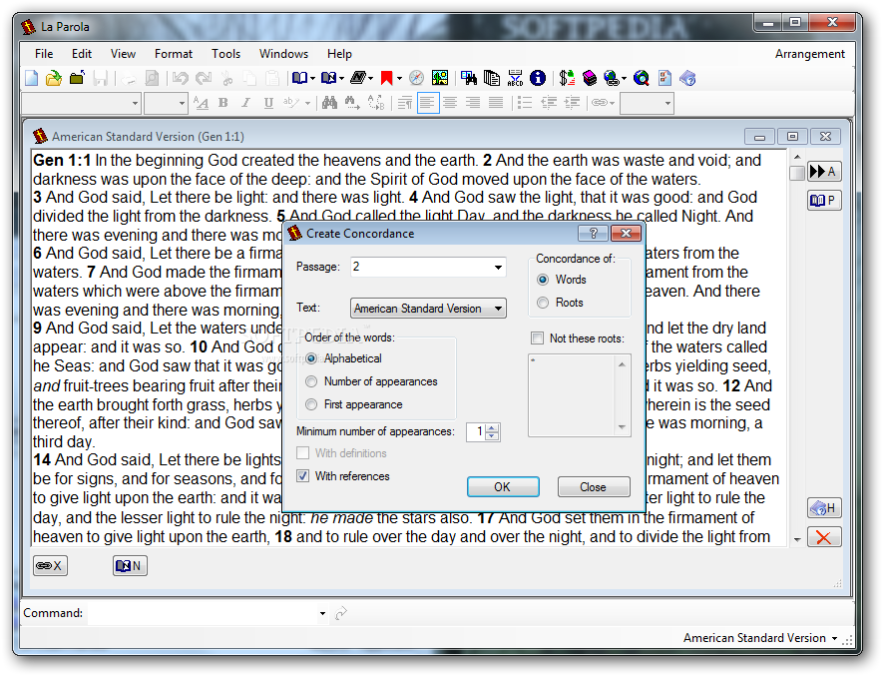883x676 pixels.
Task: Click the text window scroll down arrow
Action: [x=797, y=540]
